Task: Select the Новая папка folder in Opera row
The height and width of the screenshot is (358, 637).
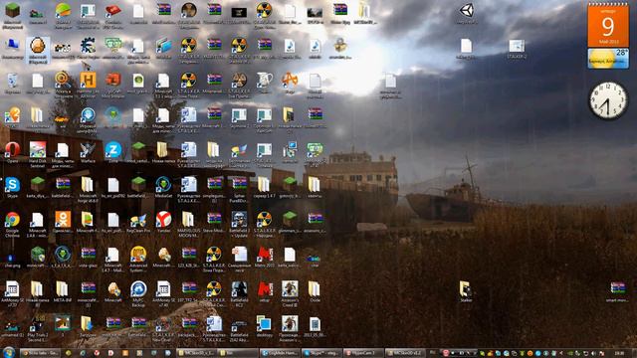Action: 163,152
